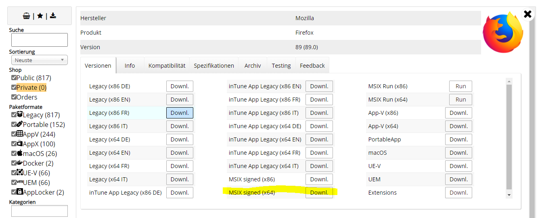Open the Sortierung dropdown showing Neuste
This screenshot has width=542, height=218.
pyautogui.click(x=40, y=60)
